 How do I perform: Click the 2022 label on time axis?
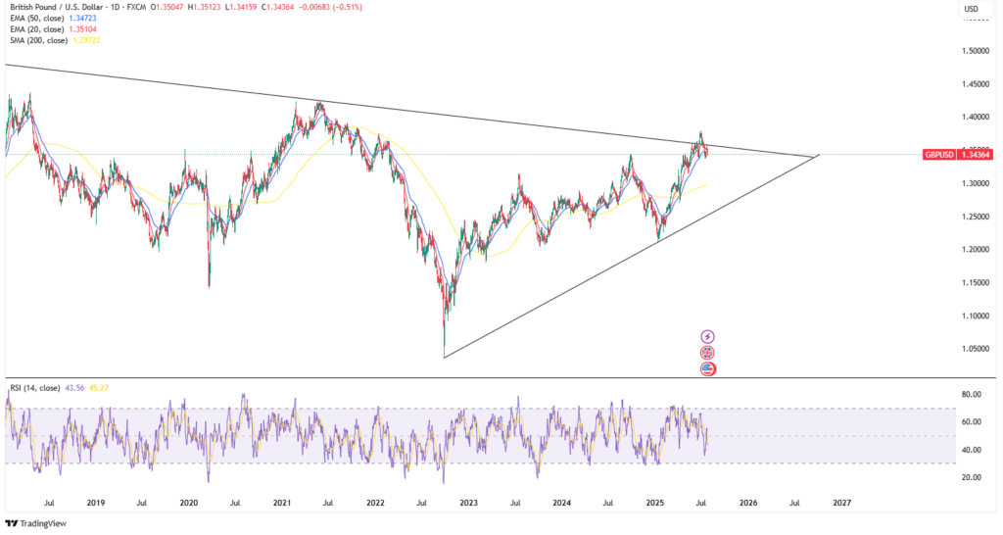click(375, 503)
